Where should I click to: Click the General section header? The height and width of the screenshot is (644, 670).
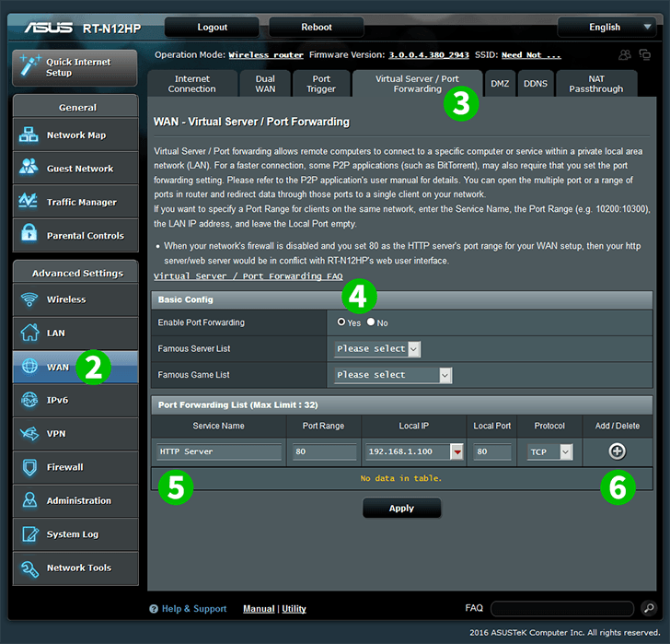point(75,107)
